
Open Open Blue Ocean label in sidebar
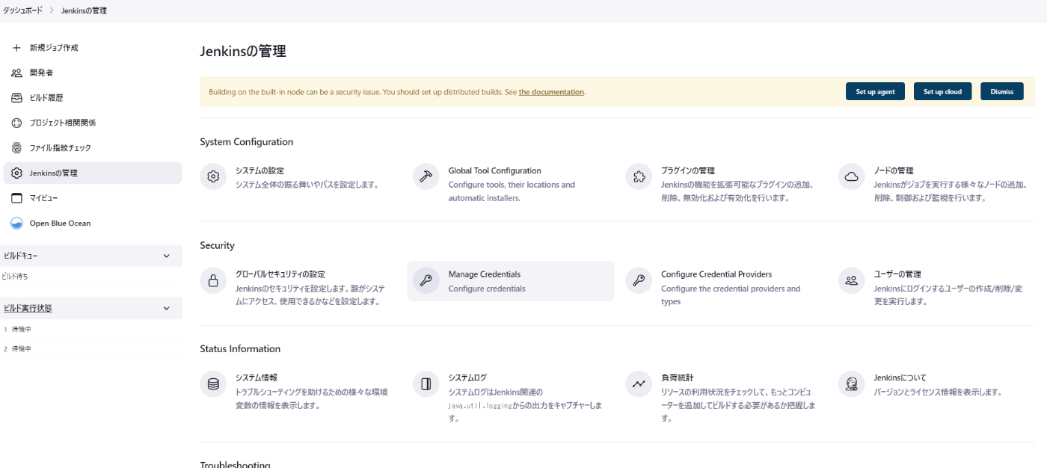coord(60,223)
